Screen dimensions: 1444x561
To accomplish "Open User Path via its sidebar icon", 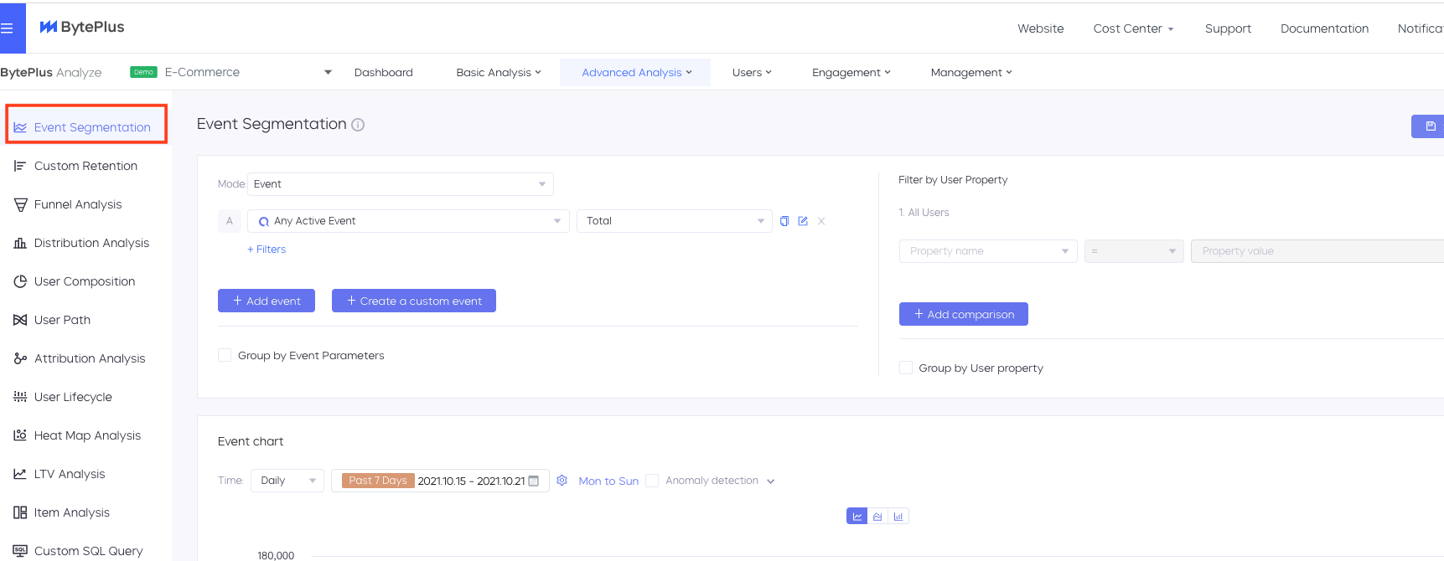I will click(x=20, y=320).
